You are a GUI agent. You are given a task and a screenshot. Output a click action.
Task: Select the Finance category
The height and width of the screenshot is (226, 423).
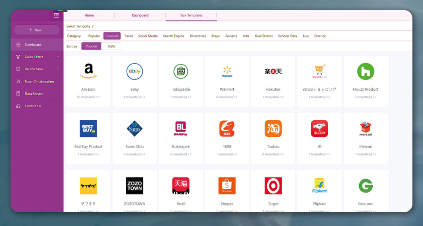pyautogui.click(x=320, y=36)
